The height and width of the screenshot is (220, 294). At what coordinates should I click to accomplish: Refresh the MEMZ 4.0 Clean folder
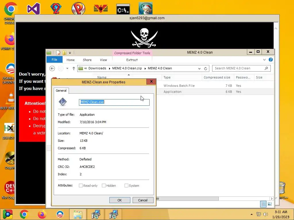(x=206, y=68)
